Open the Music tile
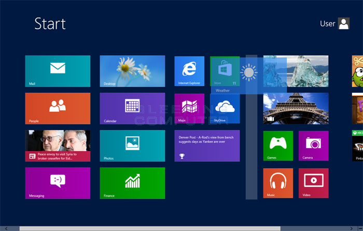Image resolution: width=363 pixels, height=231 pixels. pyautogui.click(x=278, y=183)
